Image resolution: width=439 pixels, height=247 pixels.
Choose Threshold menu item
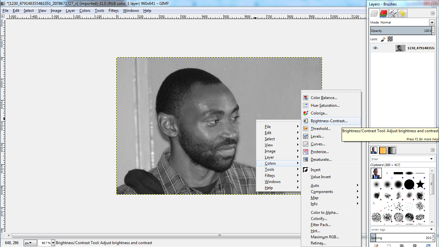pyautogui.click(x=331, y=129)
